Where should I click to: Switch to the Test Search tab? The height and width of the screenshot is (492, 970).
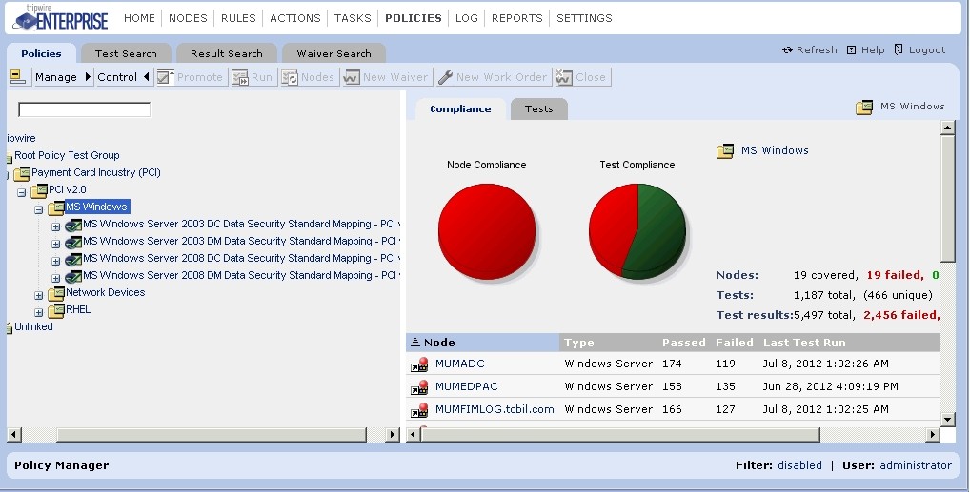click(x=126, y=53)
